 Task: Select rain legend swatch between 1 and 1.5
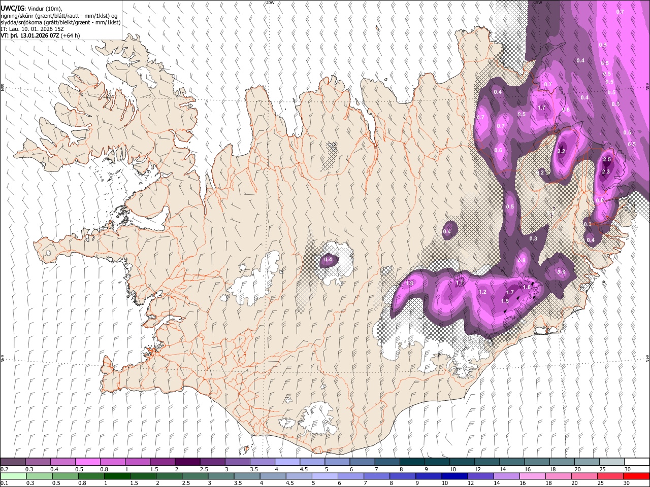(x=117, y=476)
